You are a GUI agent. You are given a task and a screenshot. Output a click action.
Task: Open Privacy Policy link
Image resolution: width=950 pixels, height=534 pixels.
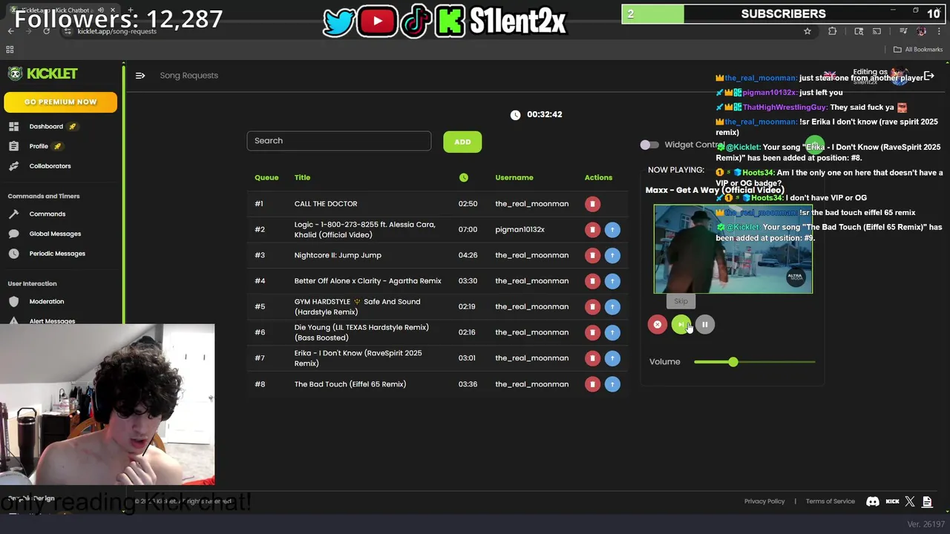click(764, 501)
